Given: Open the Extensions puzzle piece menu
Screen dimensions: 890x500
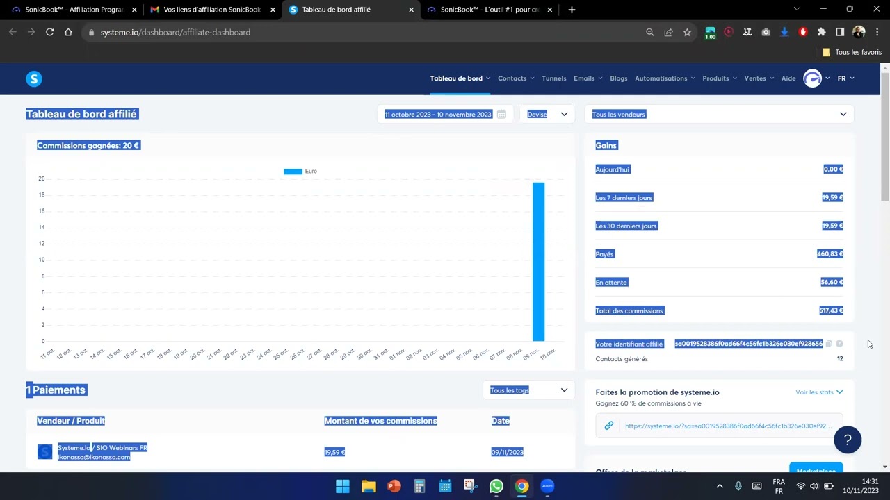Looking at the screenshot, I should click(x=821, y=32).
